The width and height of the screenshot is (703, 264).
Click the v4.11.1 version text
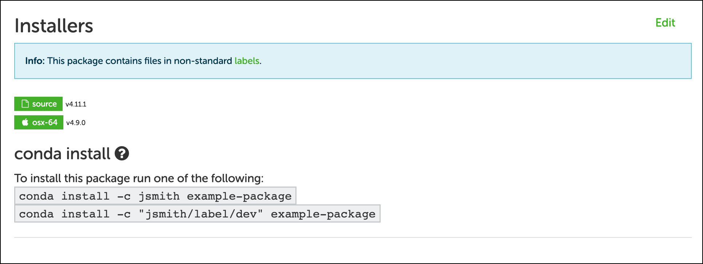point(76,104)
